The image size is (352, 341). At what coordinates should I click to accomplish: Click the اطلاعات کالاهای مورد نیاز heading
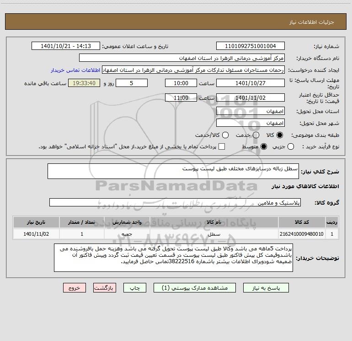pyautogui.click(x=305, y=186)
